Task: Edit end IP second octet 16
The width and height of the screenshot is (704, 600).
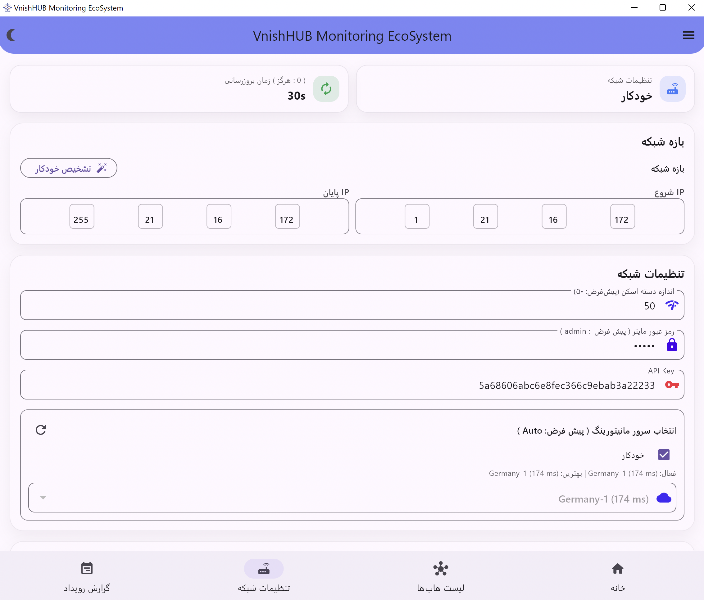Action: click(x=219, y=216)
